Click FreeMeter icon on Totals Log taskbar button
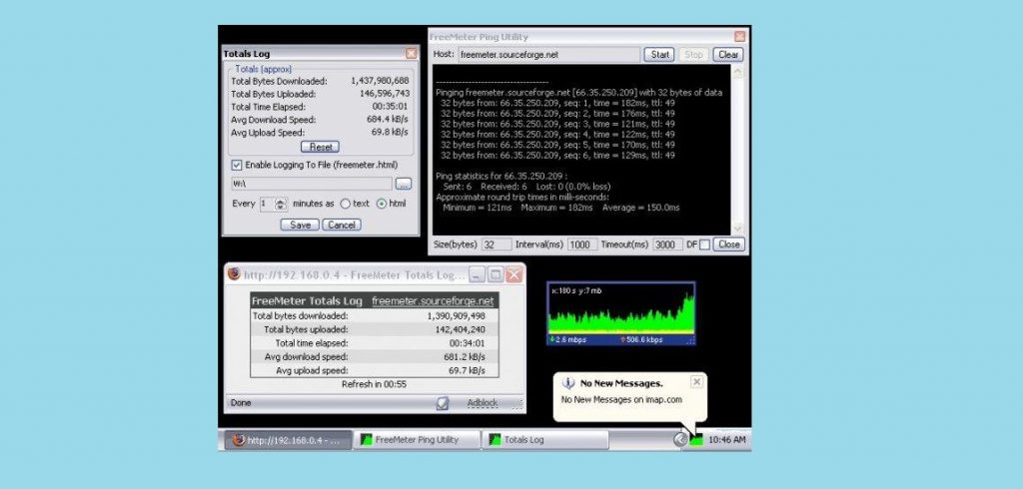 click(x=496, y=440)
